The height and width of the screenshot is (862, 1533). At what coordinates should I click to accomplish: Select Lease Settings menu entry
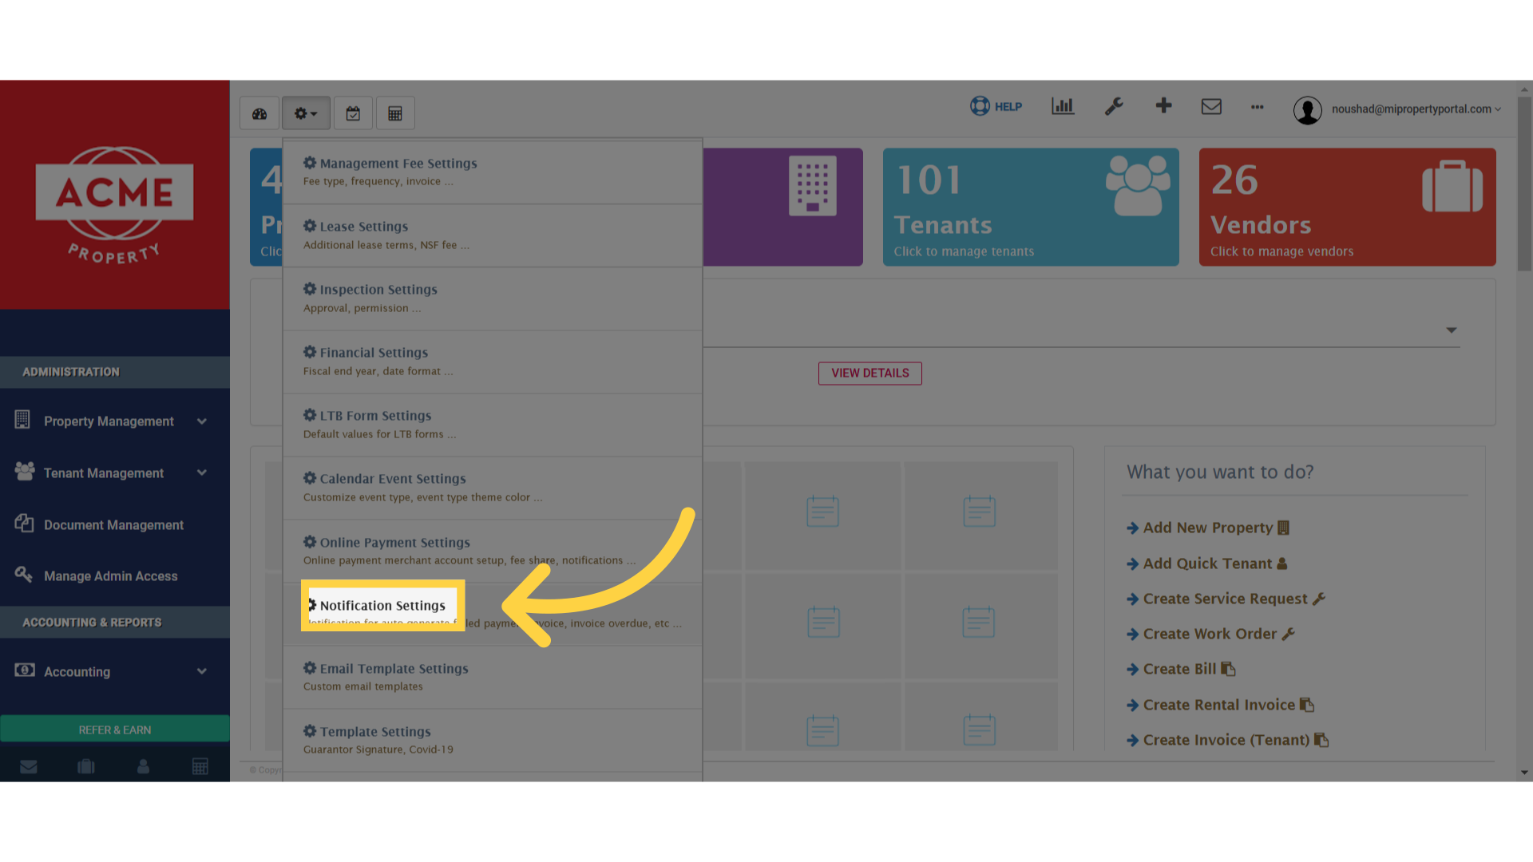pos(493,235)
